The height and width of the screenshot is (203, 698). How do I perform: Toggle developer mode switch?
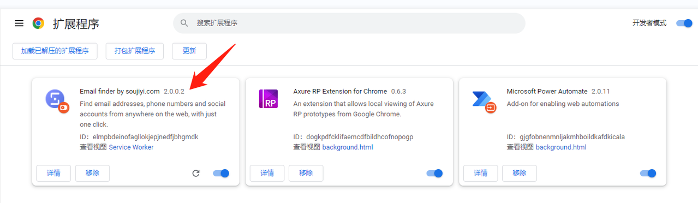[684, 23]
